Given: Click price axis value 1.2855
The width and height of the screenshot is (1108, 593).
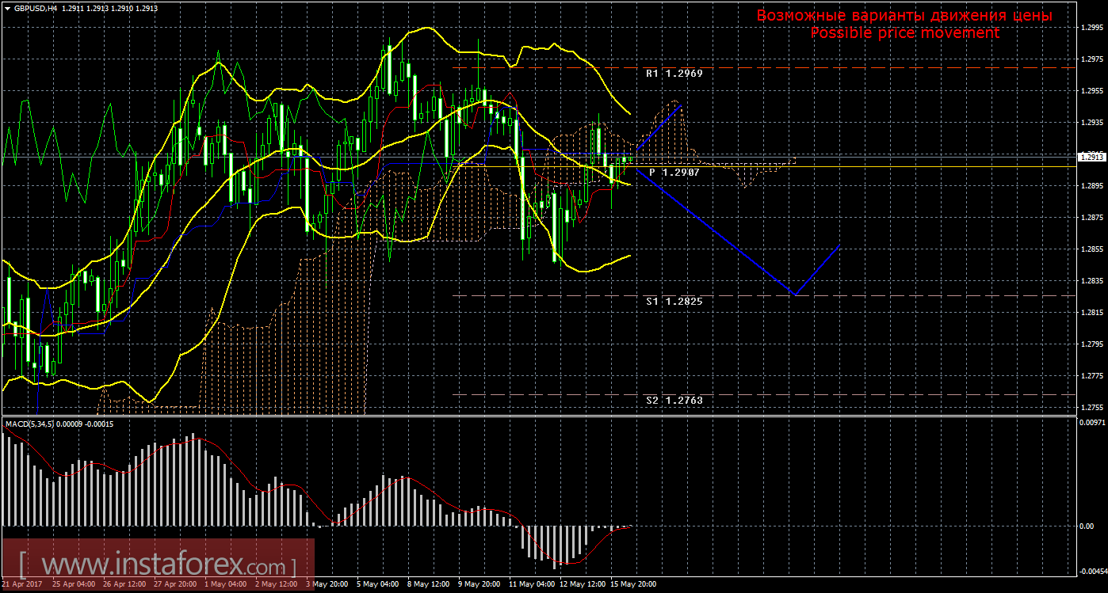Looking at the screenshot, I should [x=1092, y=249].
